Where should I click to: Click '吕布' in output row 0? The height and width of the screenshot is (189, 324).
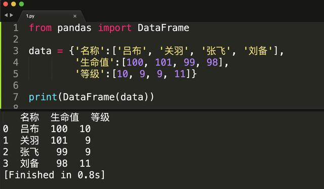pyautogui.click(x=29, y=129)
